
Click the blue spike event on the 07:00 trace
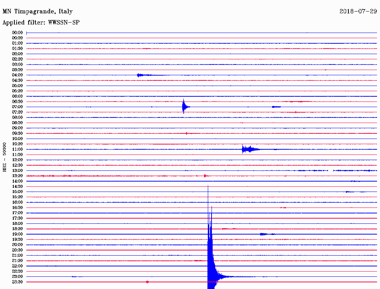186,106
